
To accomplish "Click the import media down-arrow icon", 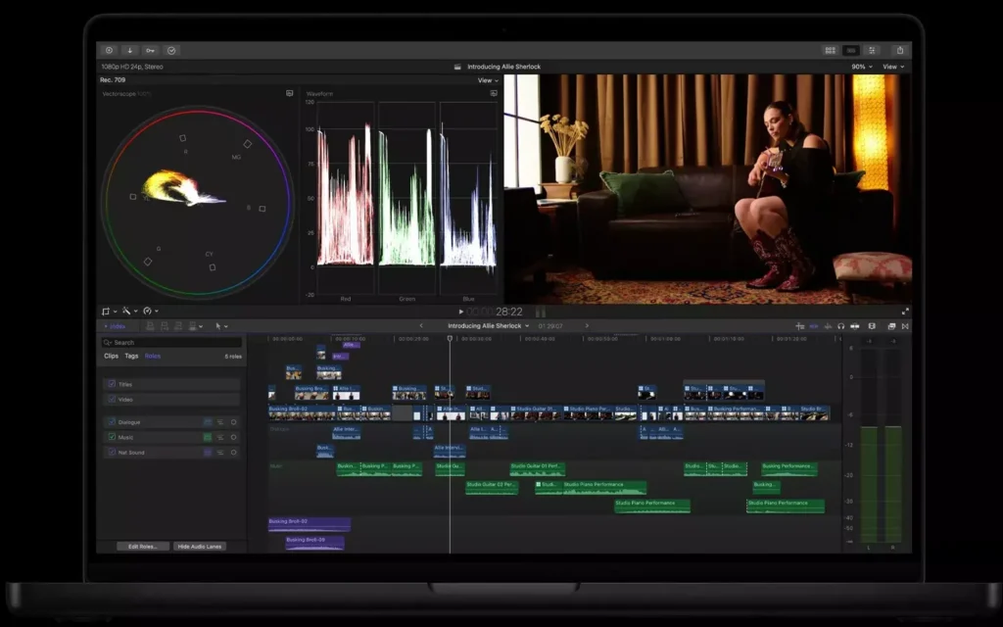I will point(130,51).
